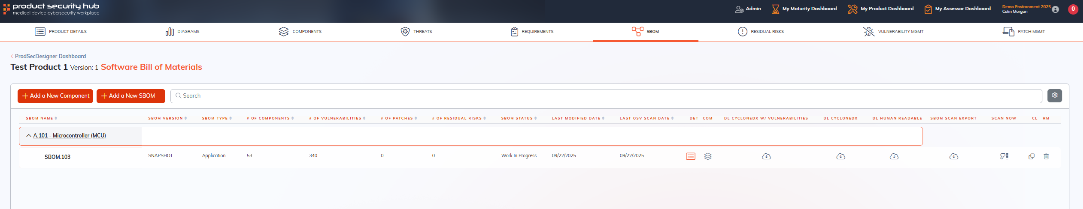The image size is (1083, 209).
Task: Open My Assessor Dashboard
Action: [957, 9]
